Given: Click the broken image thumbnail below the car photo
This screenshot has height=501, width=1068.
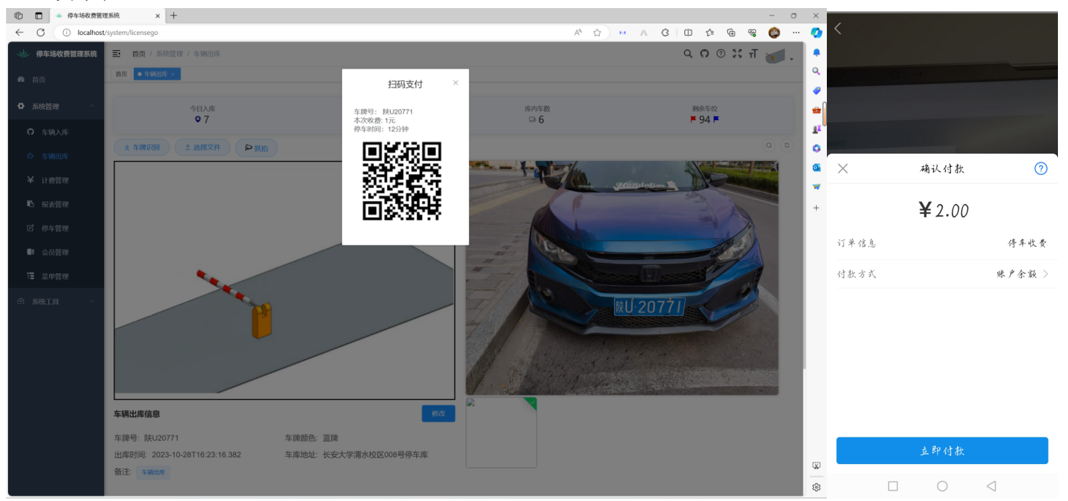Looking at the screenshot, I should click(501, 433).
